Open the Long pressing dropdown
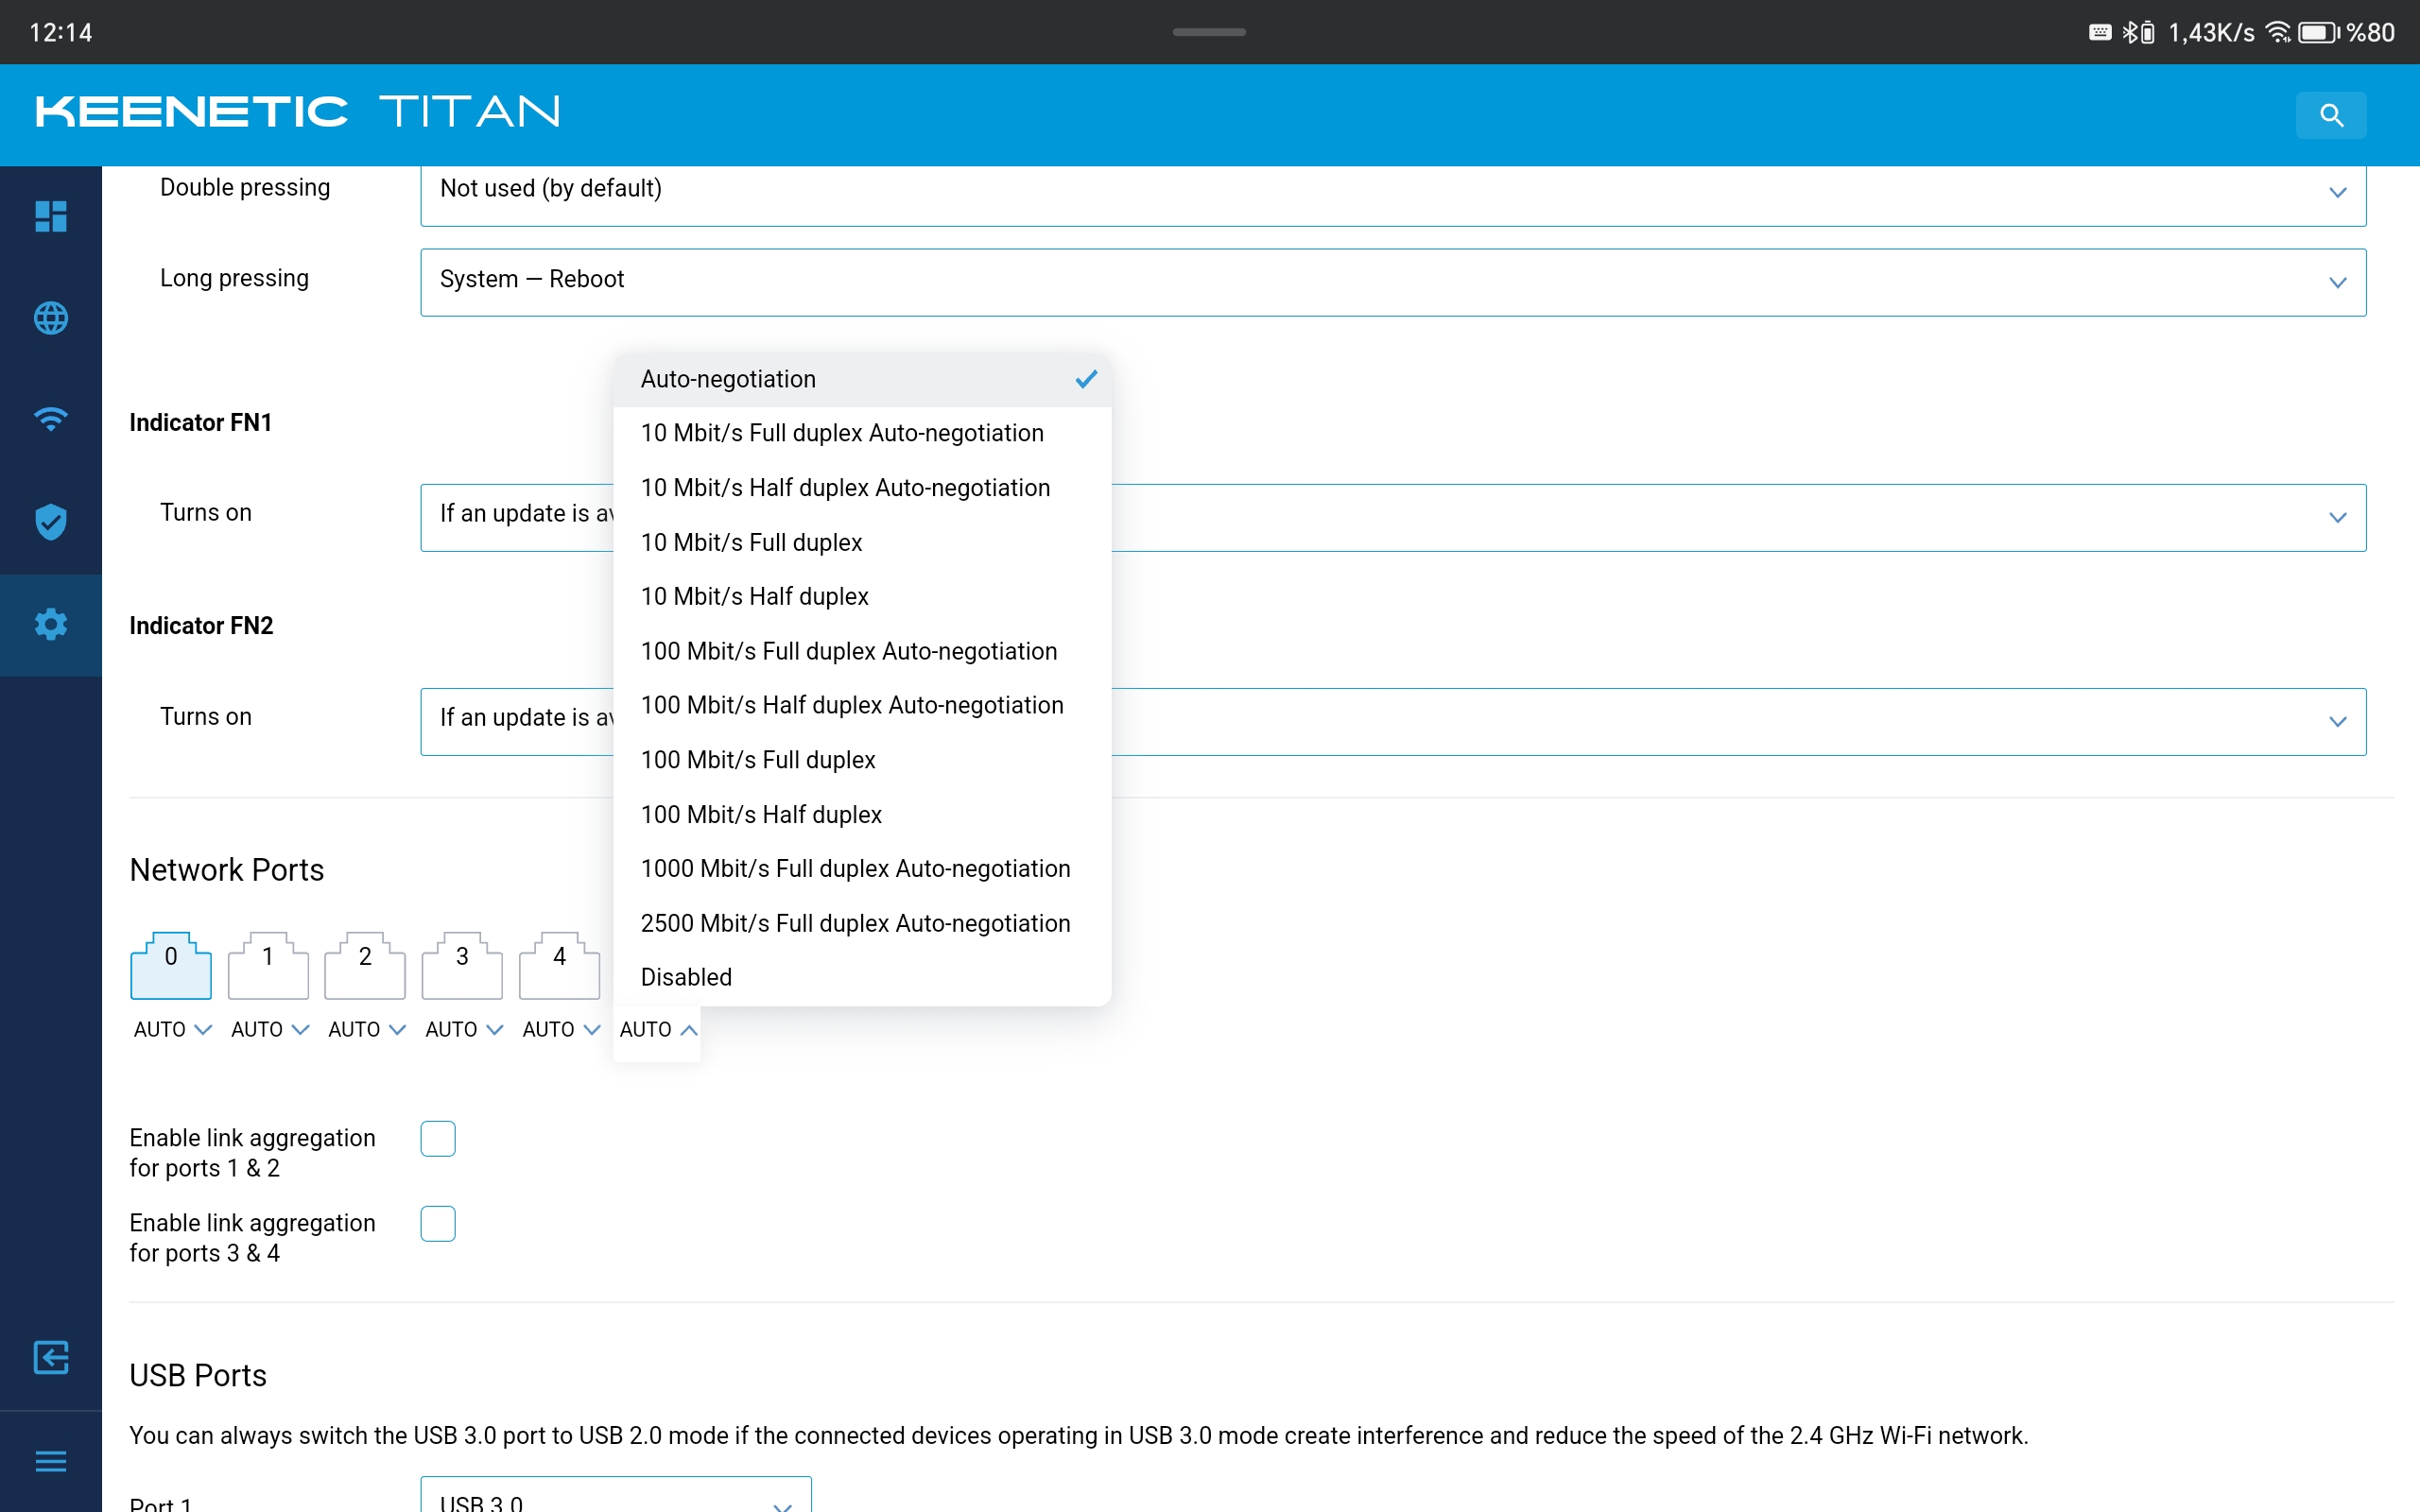The image size is (2420, 1512). 1393,282
